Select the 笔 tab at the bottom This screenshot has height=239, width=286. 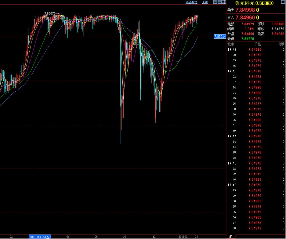[231, 236]
